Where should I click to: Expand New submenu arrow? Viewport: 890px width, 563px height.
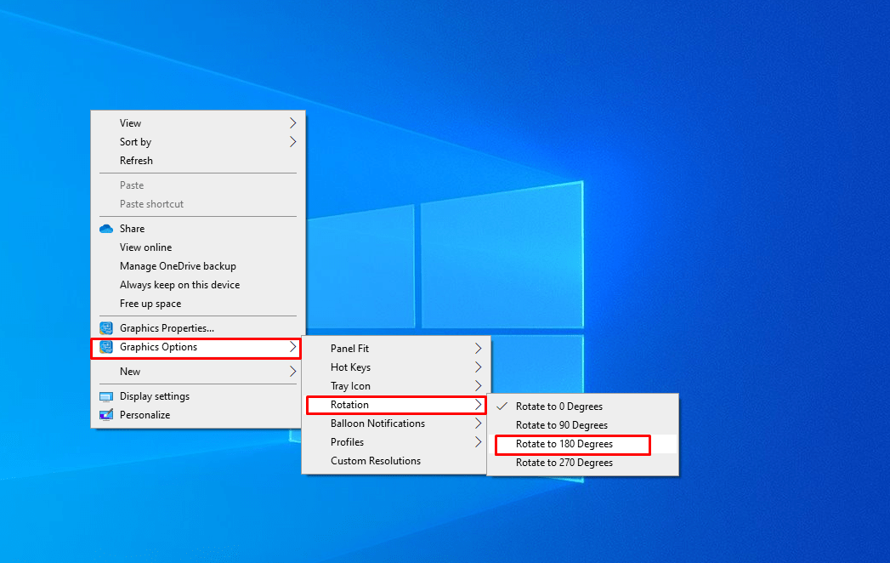[x=293, y=371]
